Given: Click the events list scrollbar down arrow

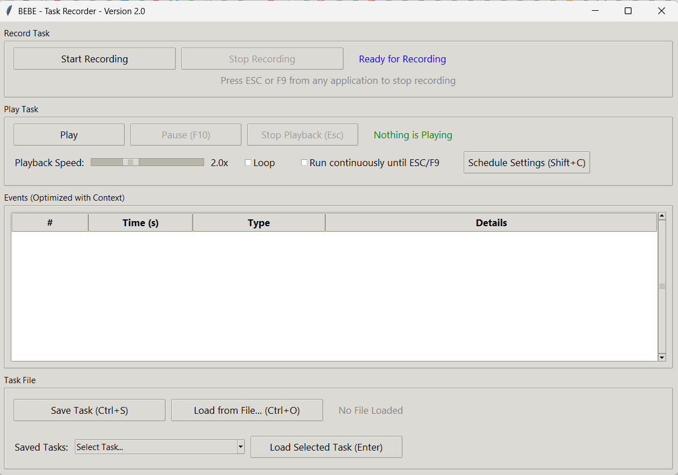Looking at the screenshot, I should [x=662, y=357].
